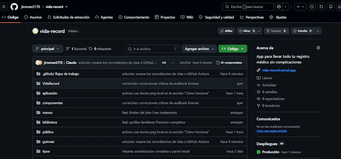Open the issues inbox icon in header
The width and height of the screenshot is (341, 159).
click(x=312, y=7)
